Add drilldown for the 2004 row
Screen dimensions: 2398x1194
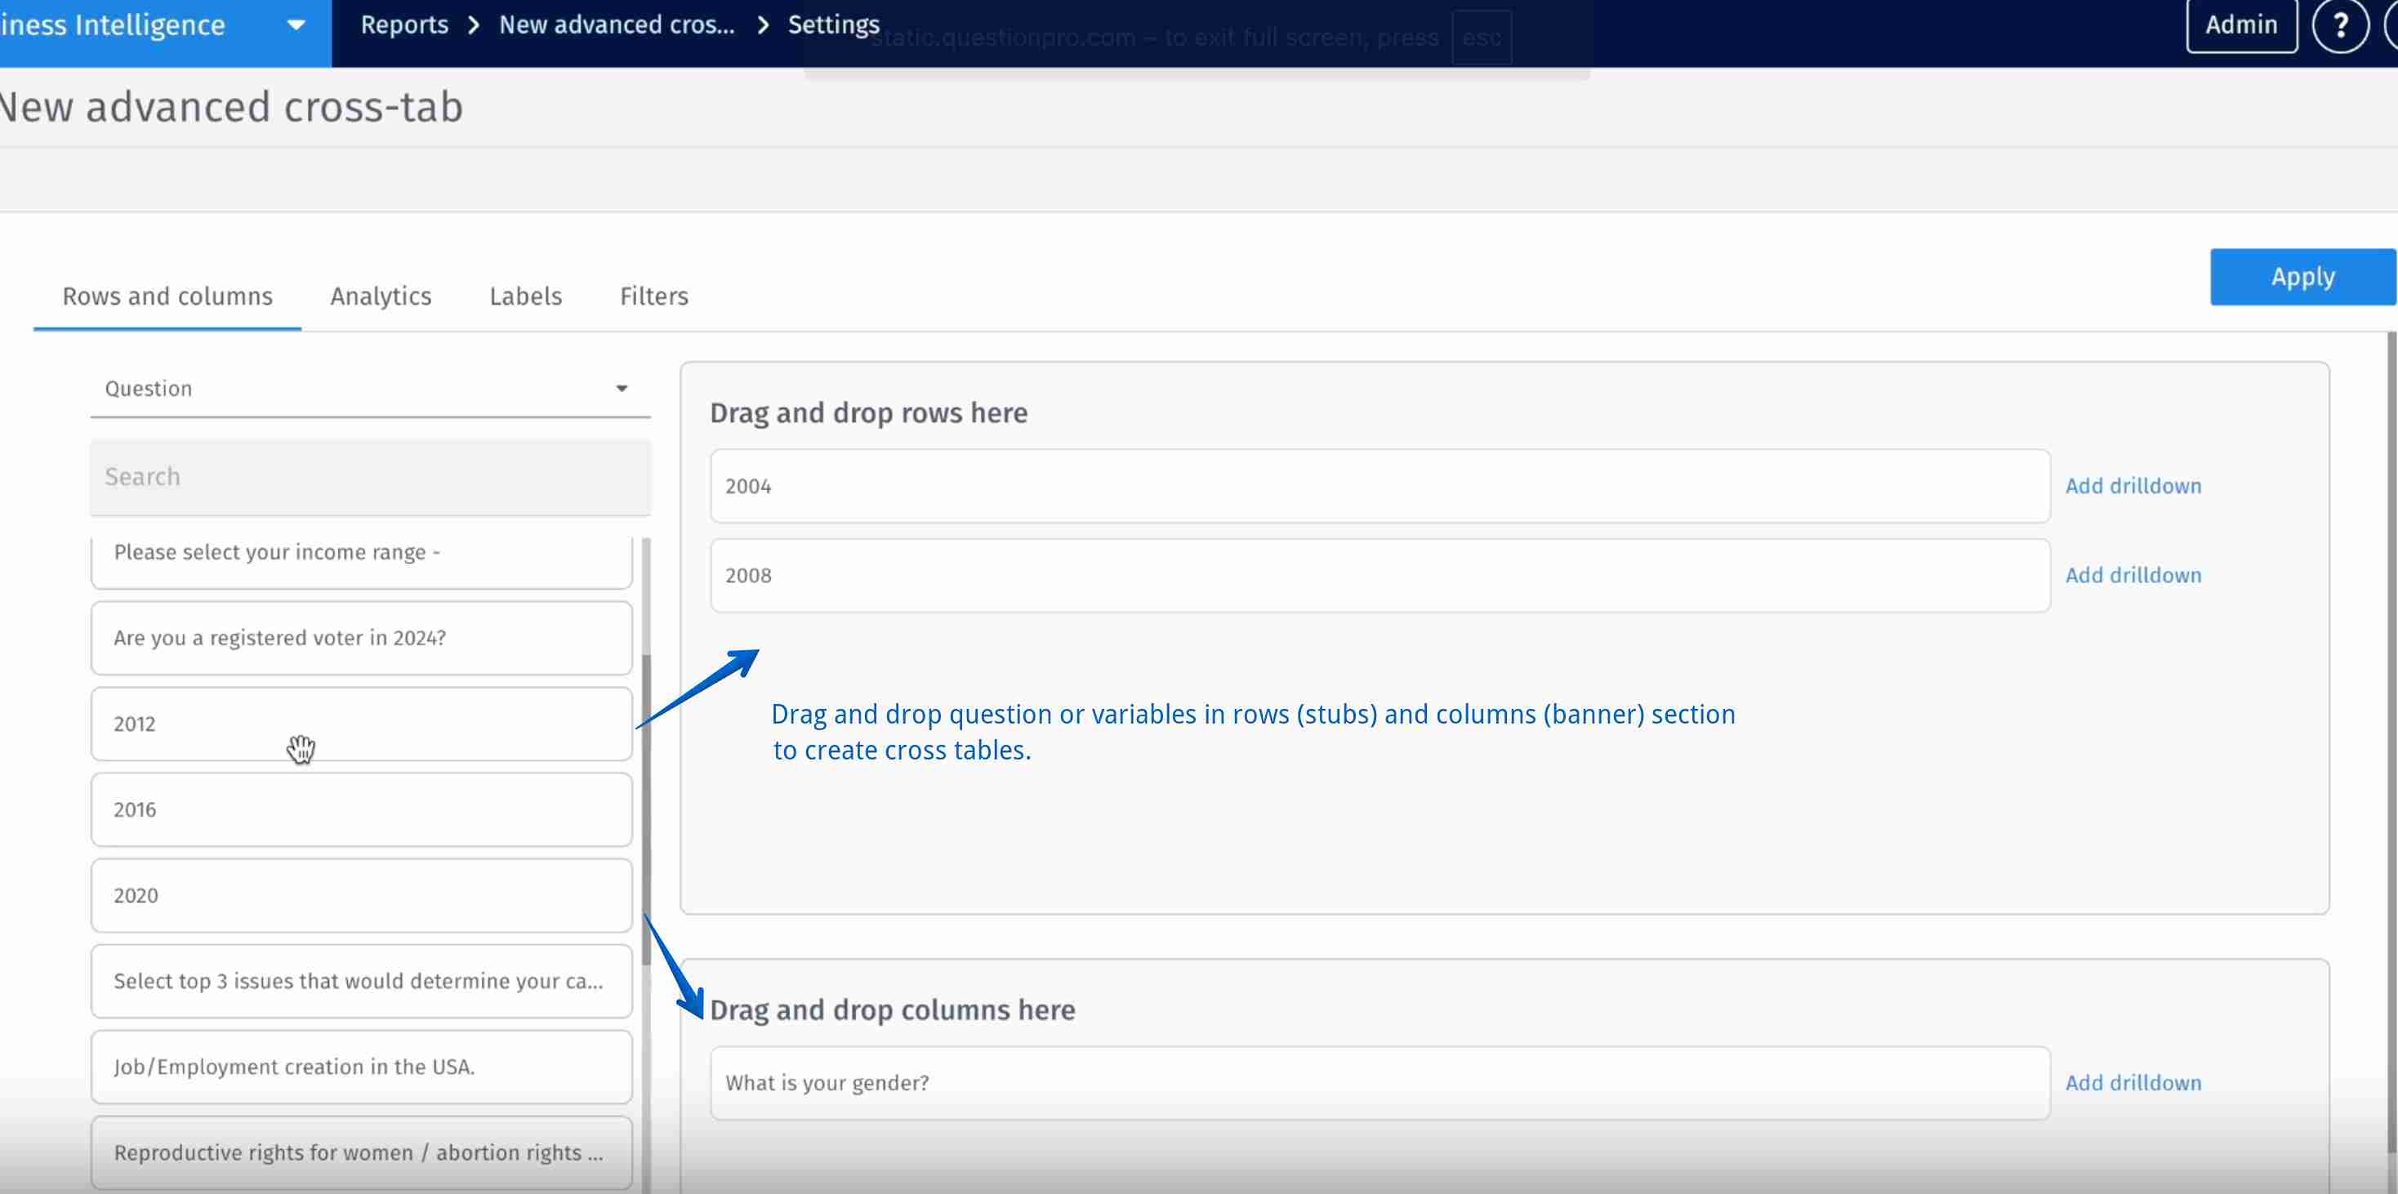point(2133,486)
